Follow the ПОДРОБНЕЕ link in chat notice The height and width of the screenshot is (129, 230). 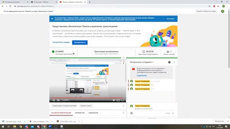pyautogui.click(x=142, y=76)
